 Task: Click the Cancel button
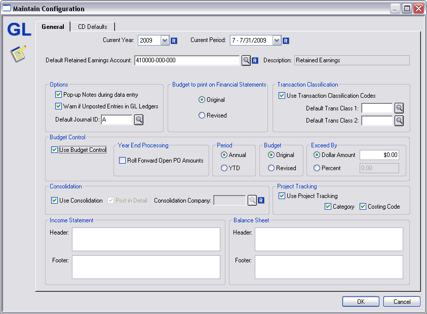click(x=402, y=301)
